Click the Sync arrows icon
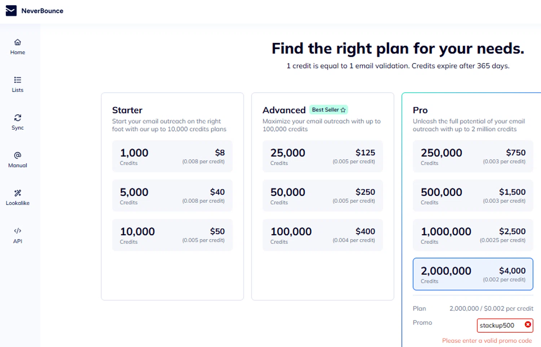Image resolution: width=541 pixels, height=347 pixels. point(17,118)
